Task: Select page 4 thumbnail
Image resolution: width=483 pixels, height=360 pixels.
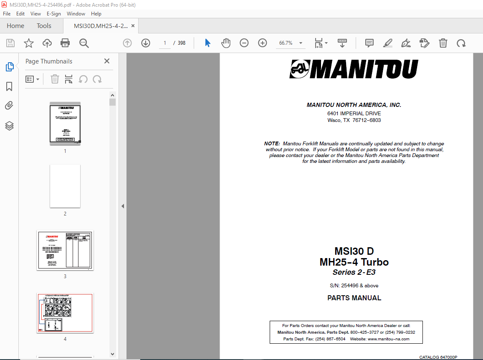Action: pyautogui.click(x=65, y=313)
